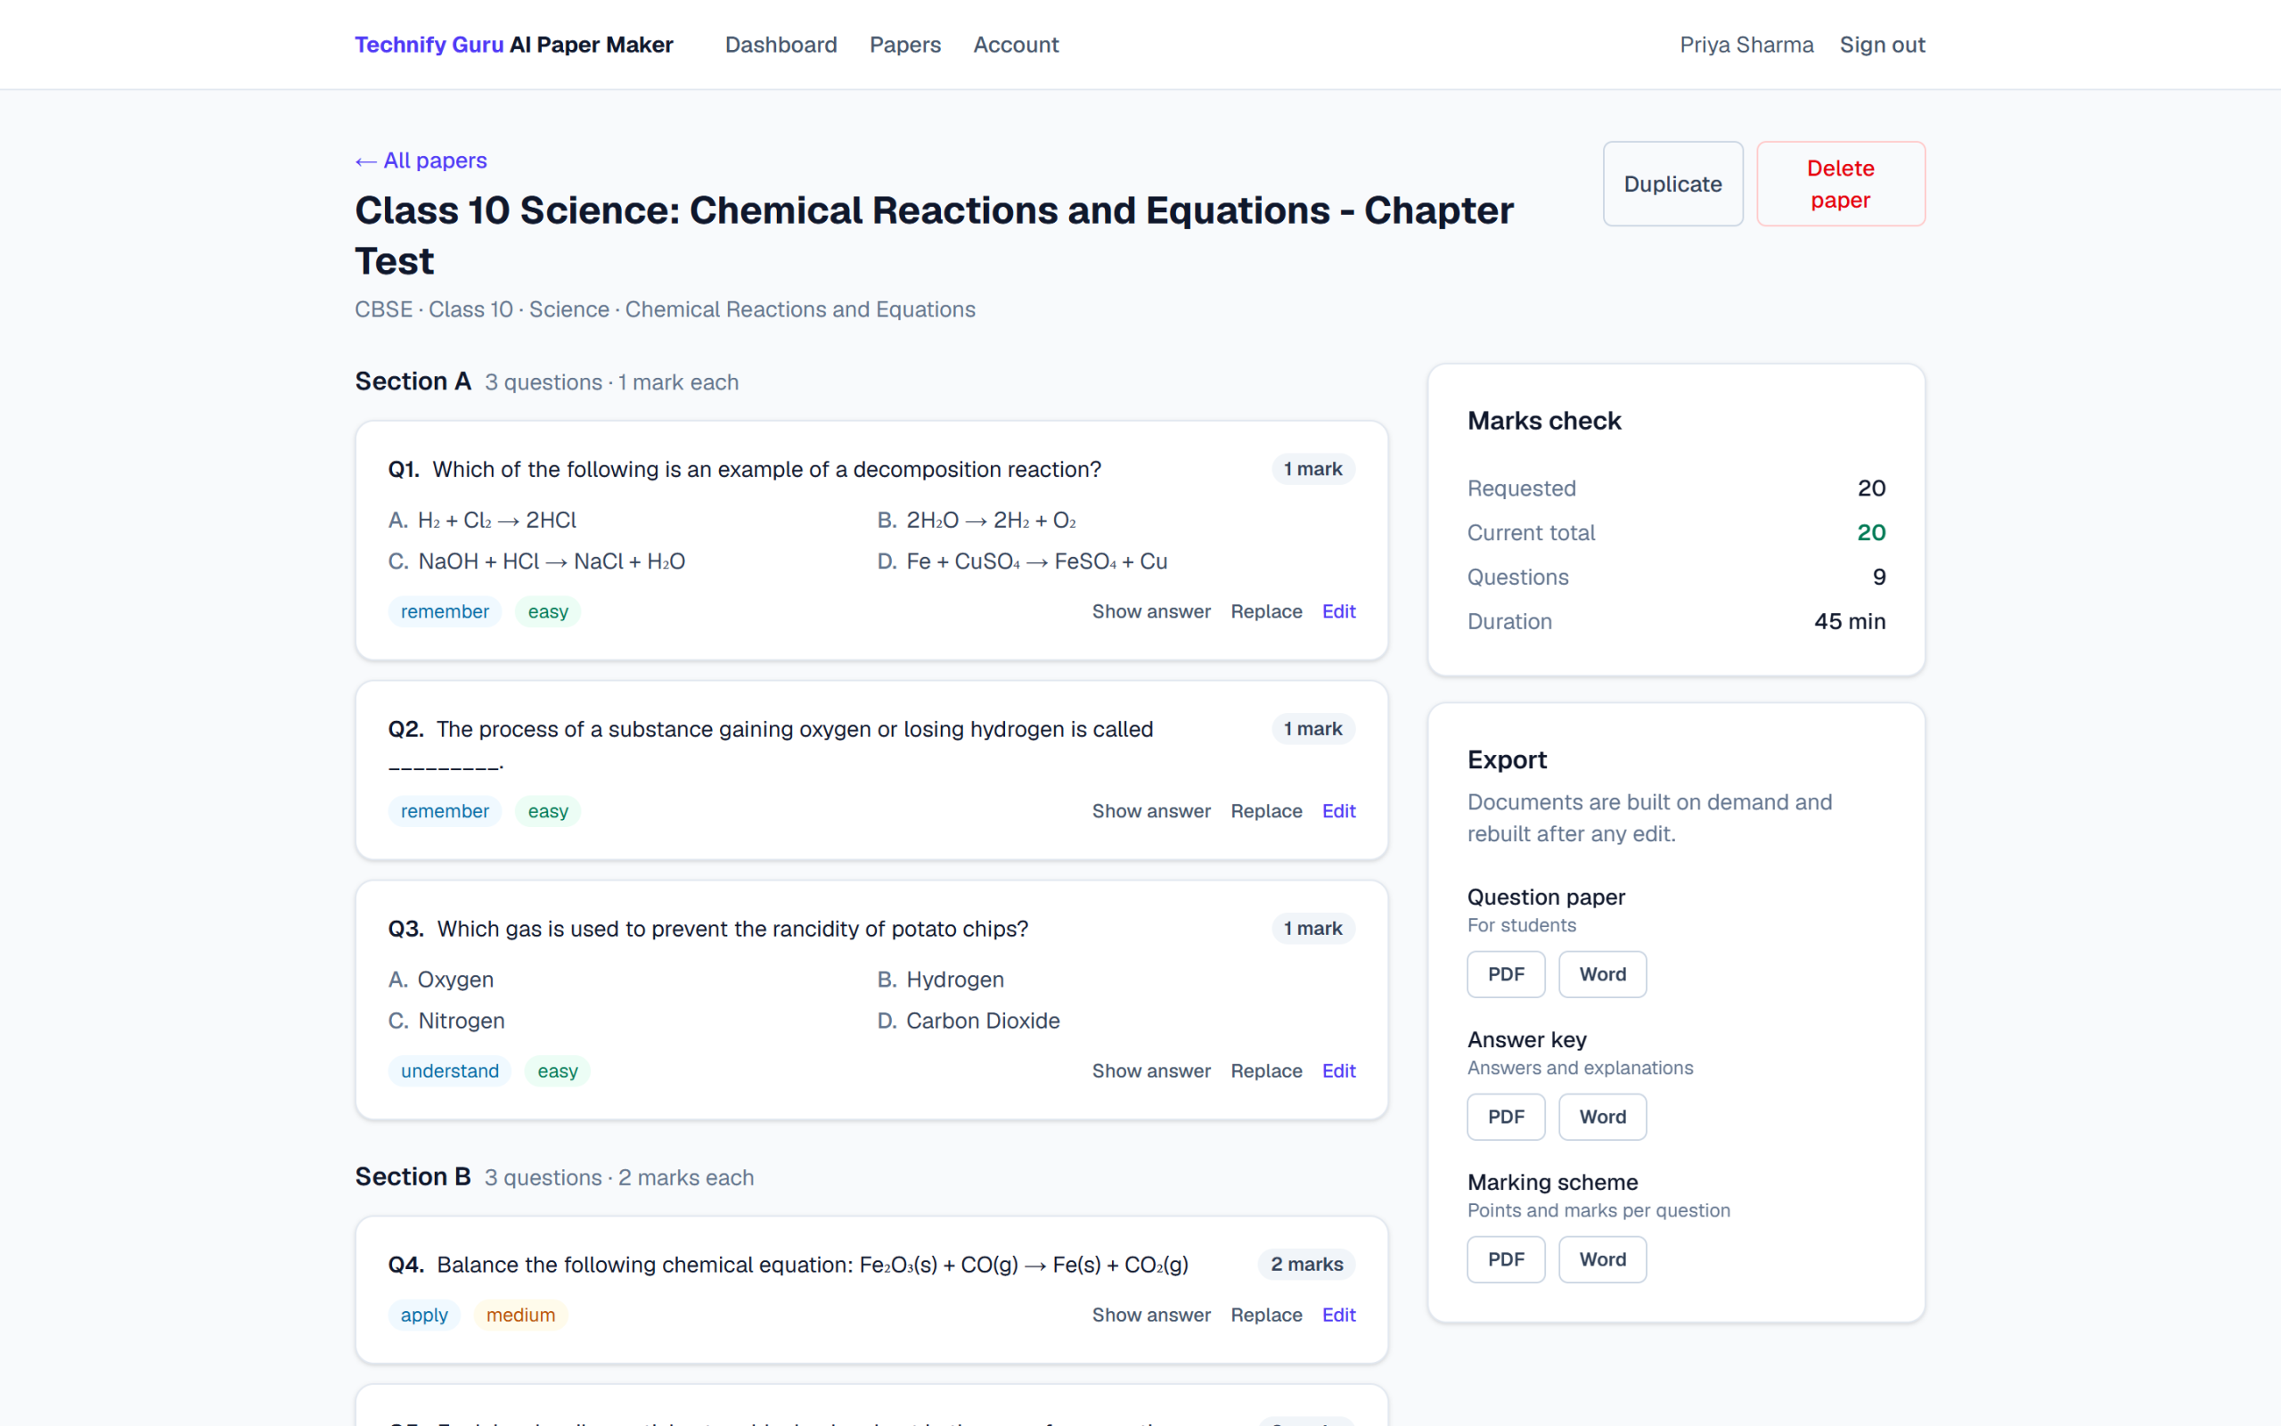Show answer for Q1
The height and width of the screenshot is (1426, 2281).
(1151, 611)
